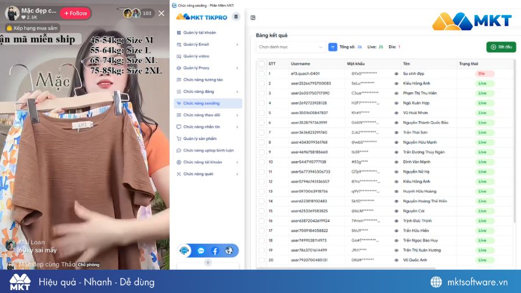This screenshot has width=521, height=293.
Task: Expand the Chức năng nhắn tin submenu arrow
Action: pyautogui.click(x=237, y=127)
